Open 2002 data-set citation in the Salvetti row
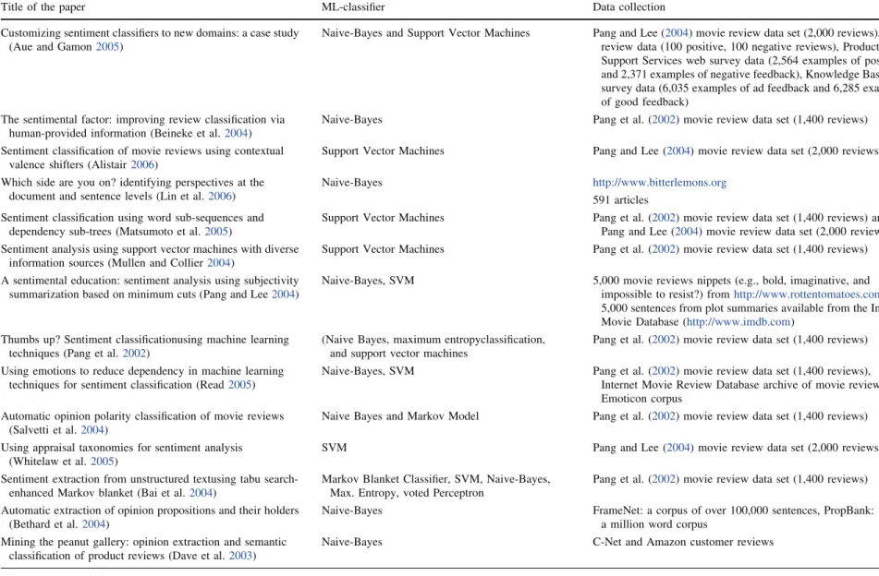Screen dimensions: 879x576 664,416
